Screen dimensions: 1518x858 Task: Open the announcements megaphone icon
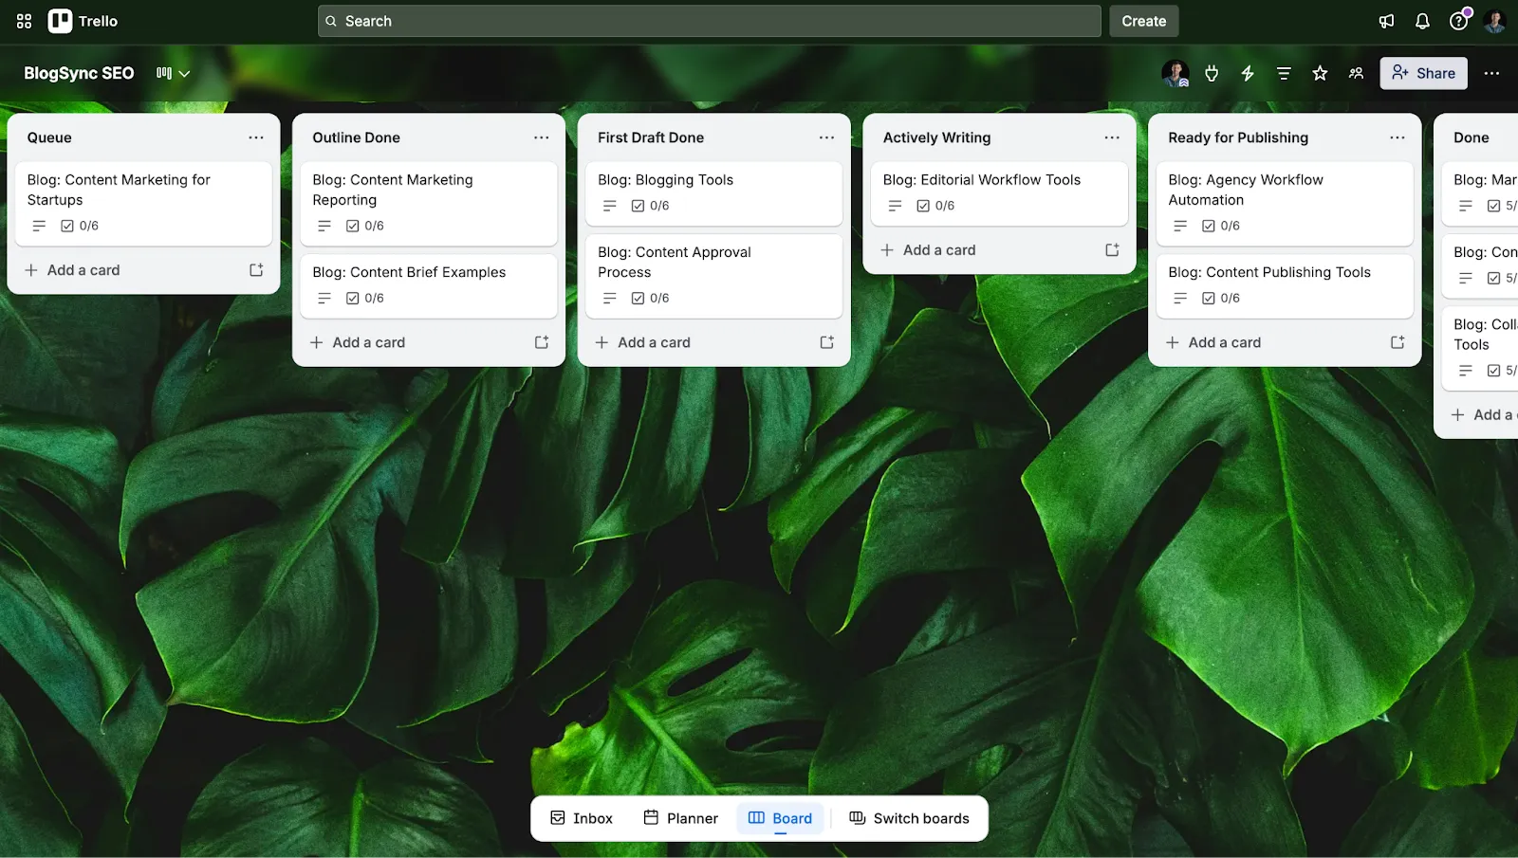click(1386, 21)
